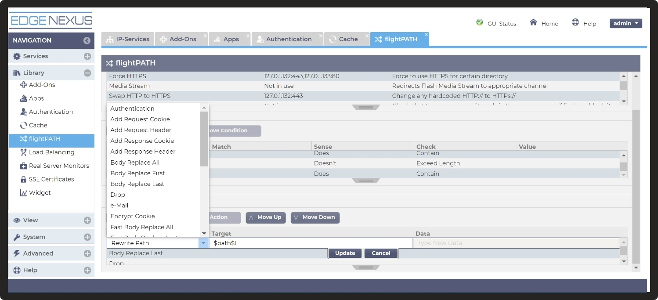Click the Move Down button
This screenshot has height=300, width=658.
[x=315, y=217]
